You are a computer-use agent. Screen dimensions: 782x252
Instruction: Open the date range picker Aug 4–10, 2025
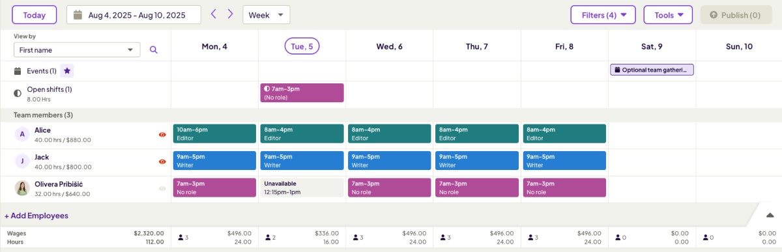[134, 15]
